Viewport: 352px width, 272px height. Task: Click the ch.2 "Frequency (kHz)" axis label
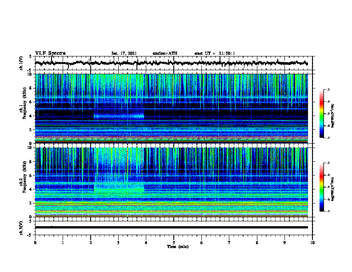click(24, 177)
